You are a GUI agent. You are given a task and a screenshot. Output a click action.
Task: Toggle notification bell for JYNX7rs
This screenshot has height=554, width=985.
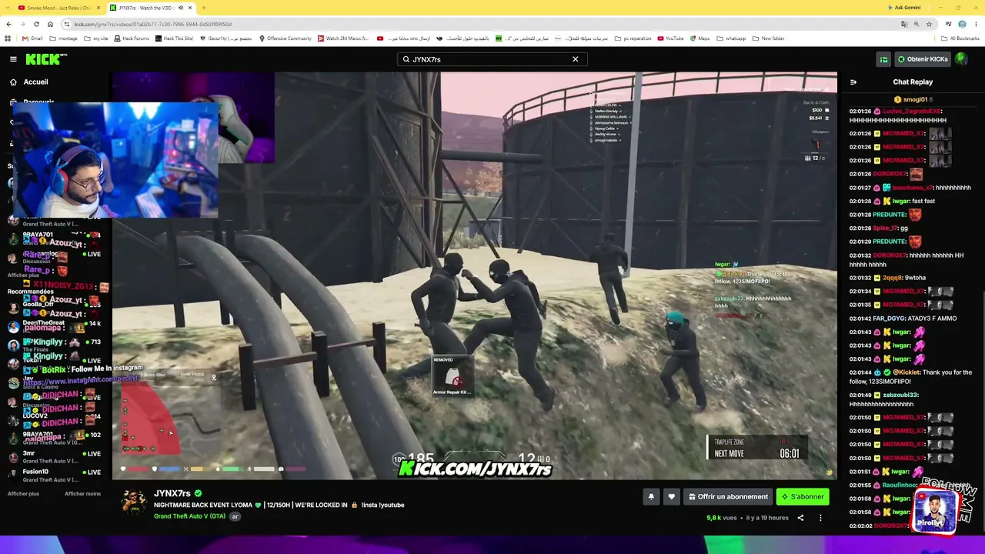coord(651,497)
